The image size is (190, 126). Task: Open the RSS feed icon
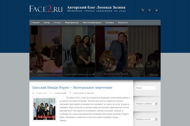(143, 10)
